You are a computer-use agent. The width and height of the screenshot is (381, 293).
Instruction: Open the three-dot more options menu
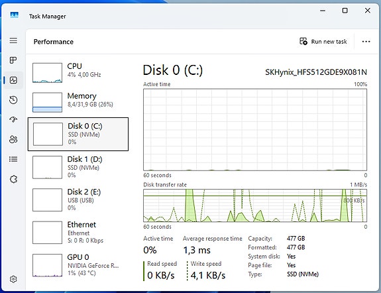coord(366,42)
